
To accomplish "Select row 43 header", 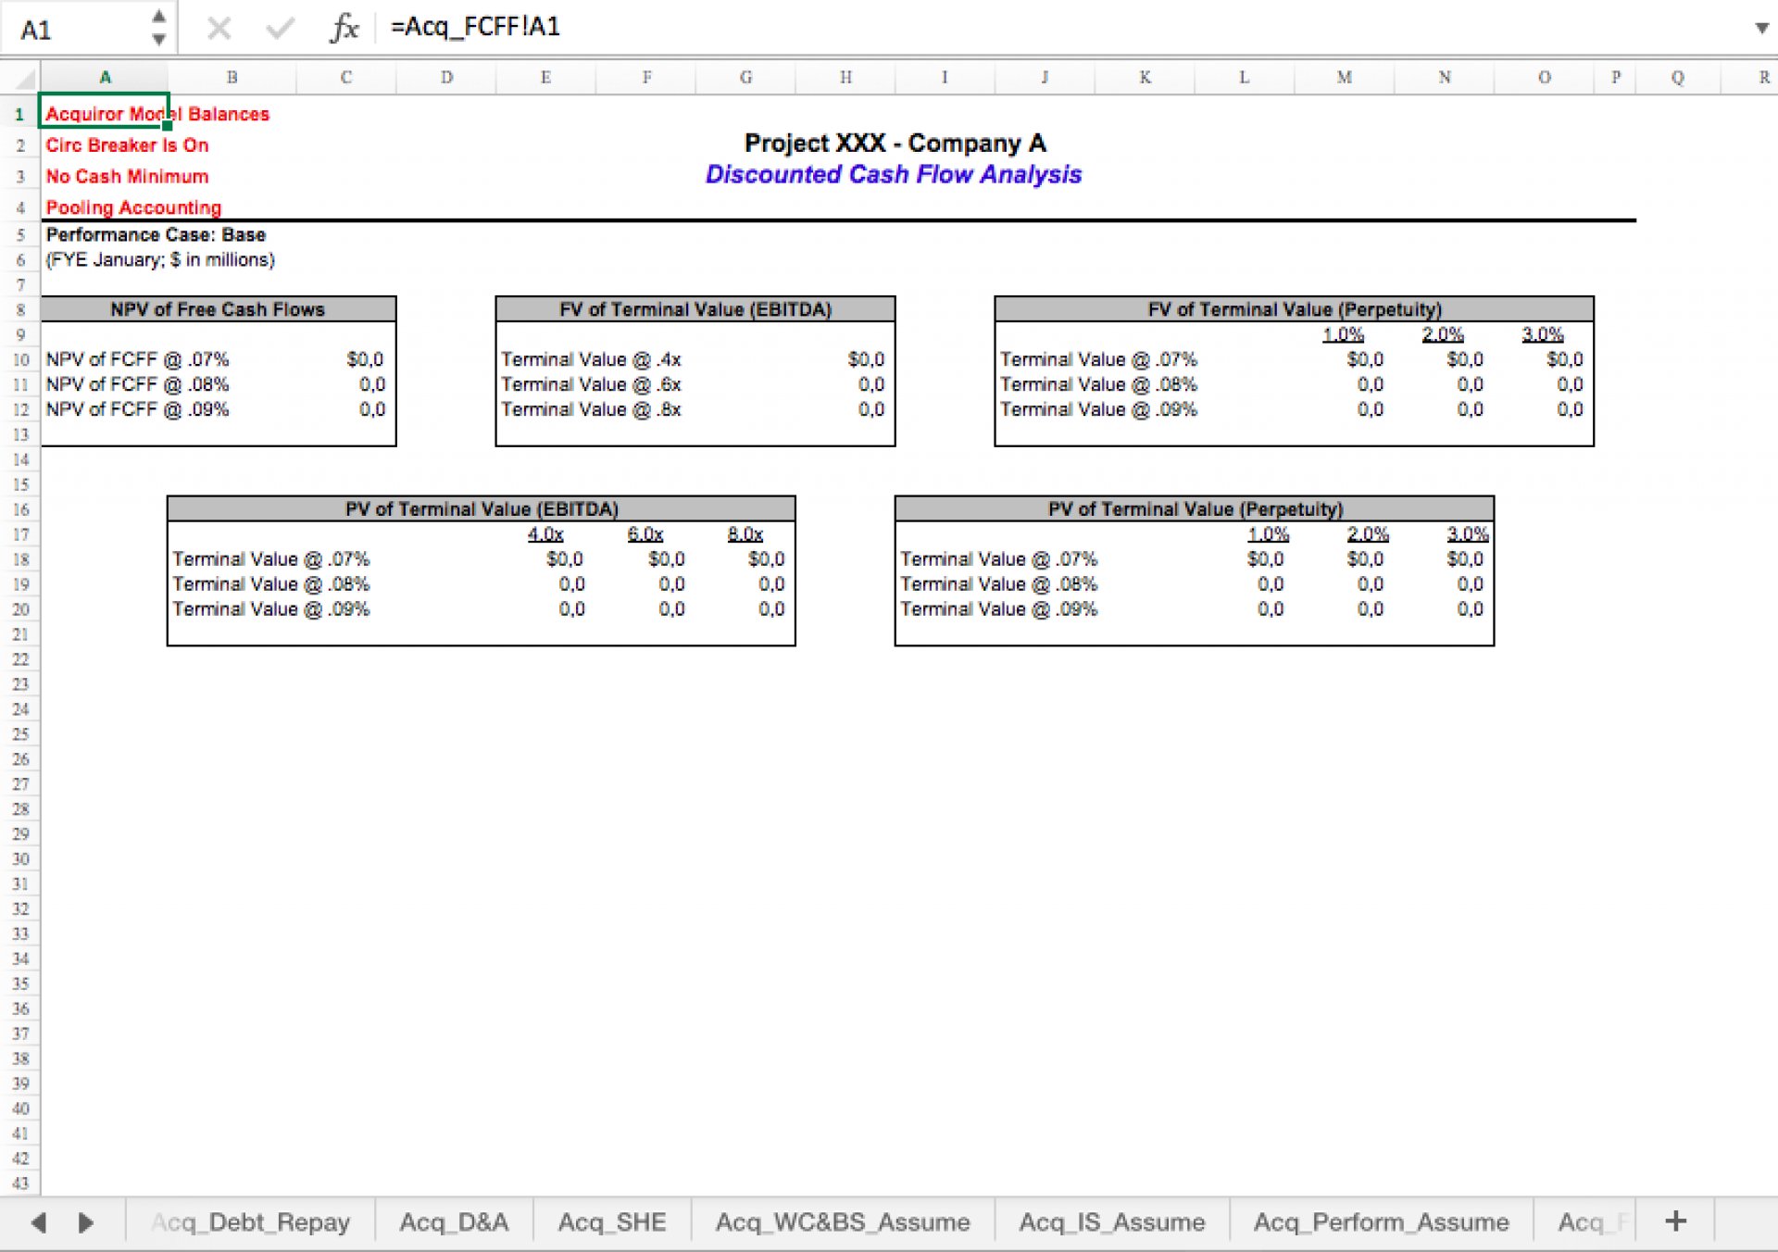I will point(19,1183).
